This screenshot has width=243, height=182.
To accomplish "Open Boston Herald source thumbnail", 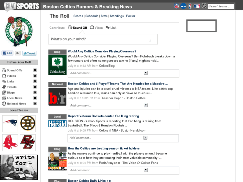I will click(57, 124).
